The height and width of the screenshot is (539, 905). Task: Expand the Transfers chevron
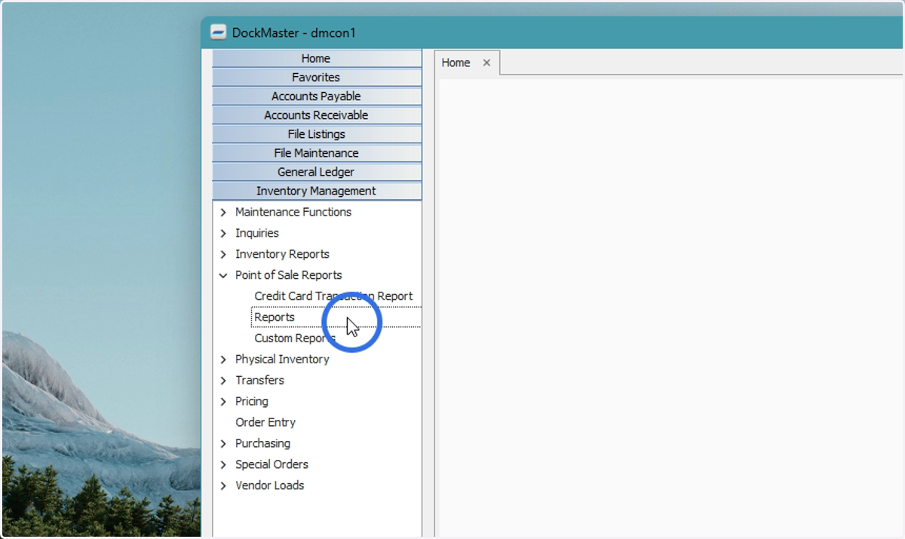(x=223, y=381)
